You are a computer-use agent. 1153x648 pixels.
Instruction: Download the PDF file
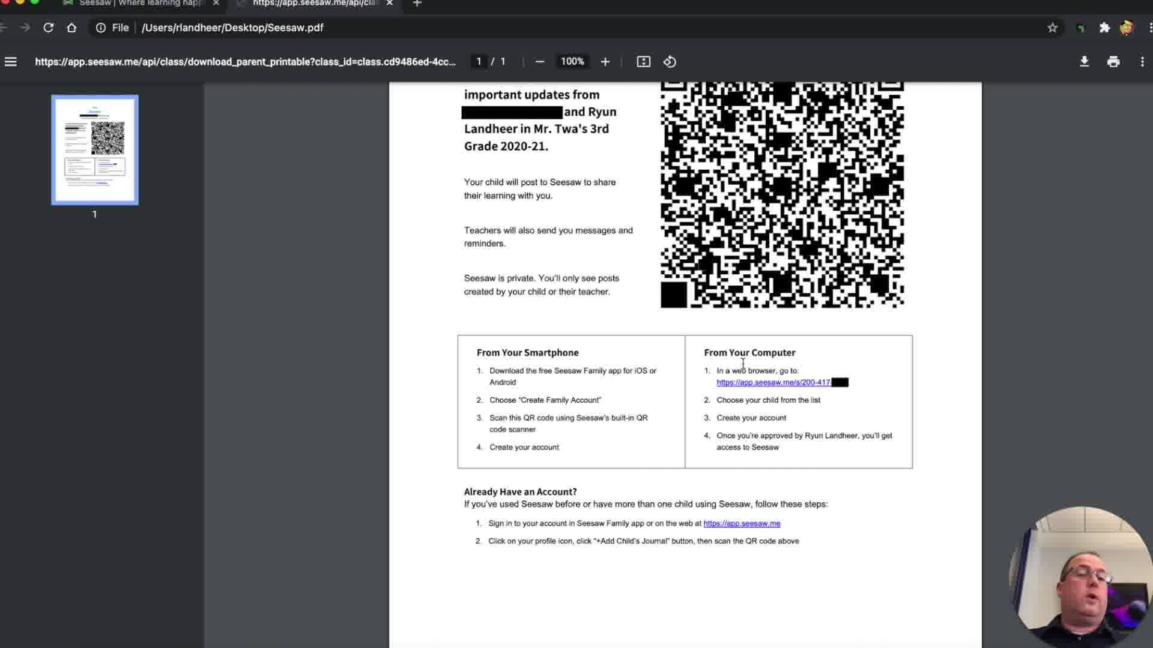pyautogui.click(x=1084, y=62)
